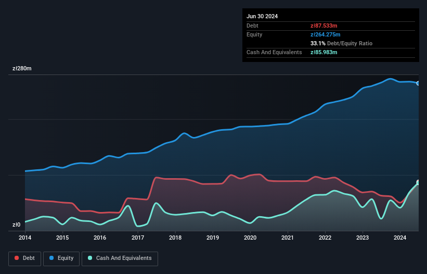
Task: Toggle the Debt series legend button
Action: pos(25,258)
